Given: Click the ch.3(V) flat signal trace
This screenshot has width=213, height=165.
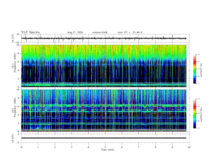Looking at the screenshot, I should coord(104,138).
